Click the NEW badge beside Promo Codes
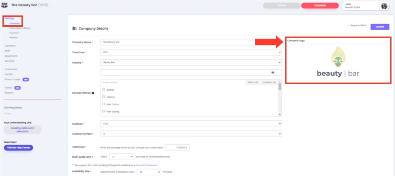Image resolution: width=395 pixels, height=176 pixels. click(x=26, y=79)
